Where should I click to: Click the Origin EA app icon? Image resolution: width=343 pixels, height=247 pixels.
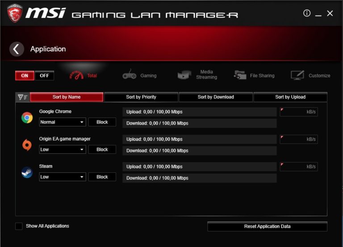tap(27, 145)
